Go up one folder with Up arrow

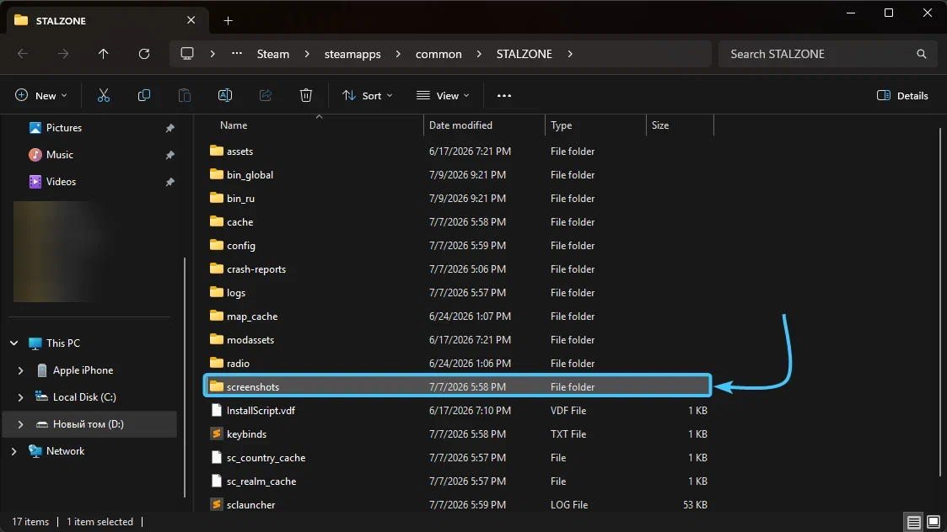pyautogui.click(x=103, y=54)
